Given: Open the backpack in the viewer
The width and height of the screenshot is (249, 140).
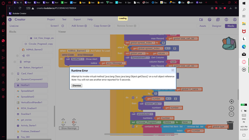Looking at the screenshot, I should tap(229, 43).
